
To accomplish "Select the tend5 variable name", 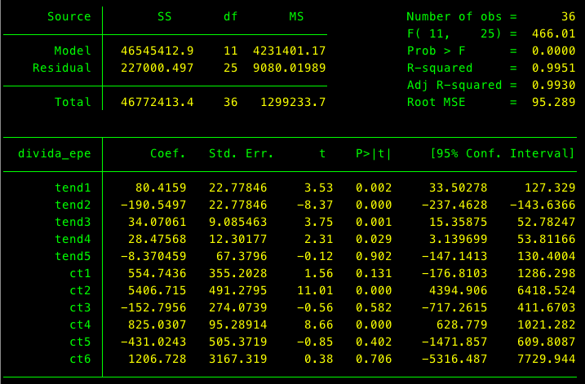I will click(73, 255).
